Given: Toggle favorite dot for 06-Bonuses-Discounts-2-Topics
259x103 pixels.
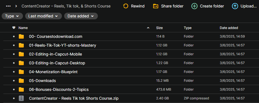Looking at the screenshot, I should (x=14, y=89).
